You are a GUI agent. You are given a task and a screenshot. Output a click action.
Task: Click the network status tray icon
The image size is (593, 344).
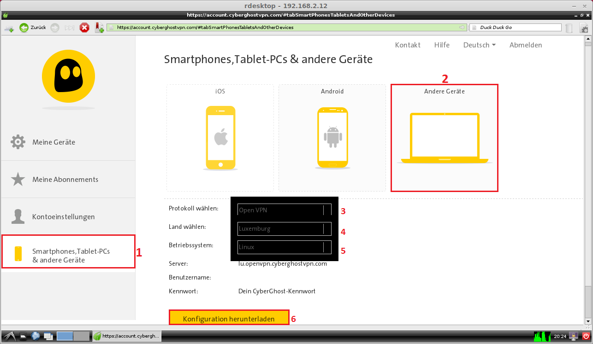[574, 336]
